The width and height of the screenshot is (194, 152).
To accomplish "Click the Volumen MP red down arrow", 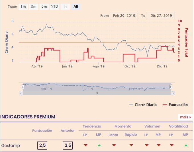I will pos(158,145).
